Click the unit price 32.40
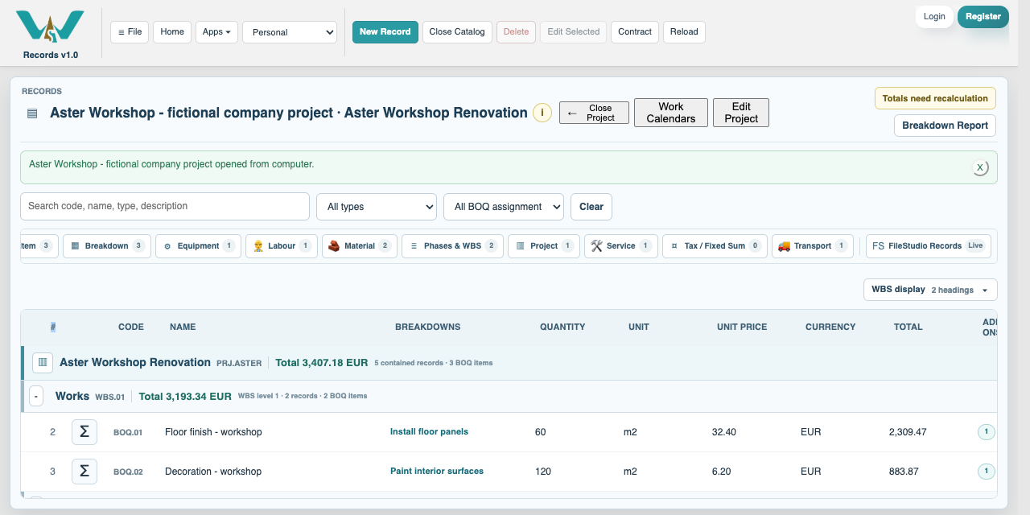 click(x=724, y=432)
